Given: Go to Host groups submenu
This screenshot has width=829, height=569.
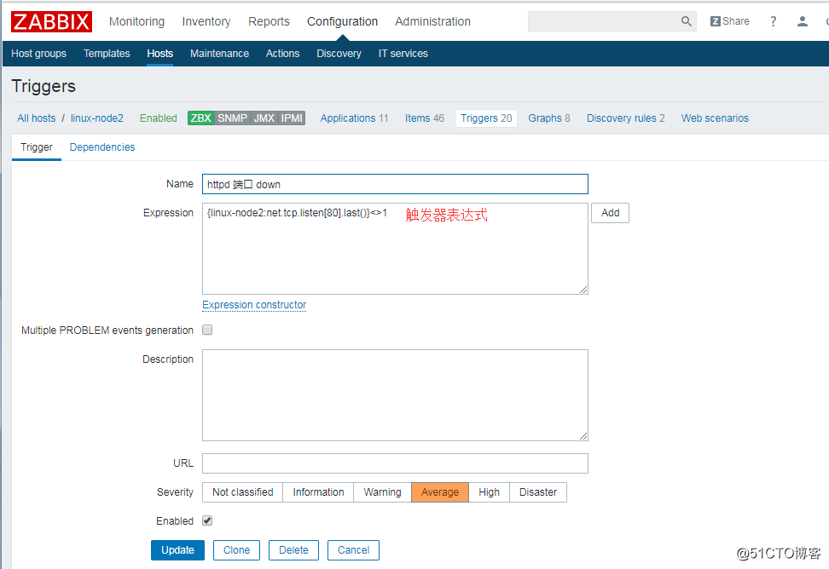Looking at the screenshot, I should pyautogui.click(x=38, y=54).
